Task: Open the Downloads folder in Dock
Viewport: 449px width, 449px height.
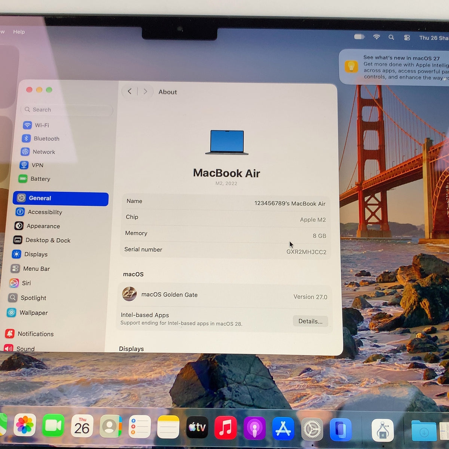Action: 424,431
